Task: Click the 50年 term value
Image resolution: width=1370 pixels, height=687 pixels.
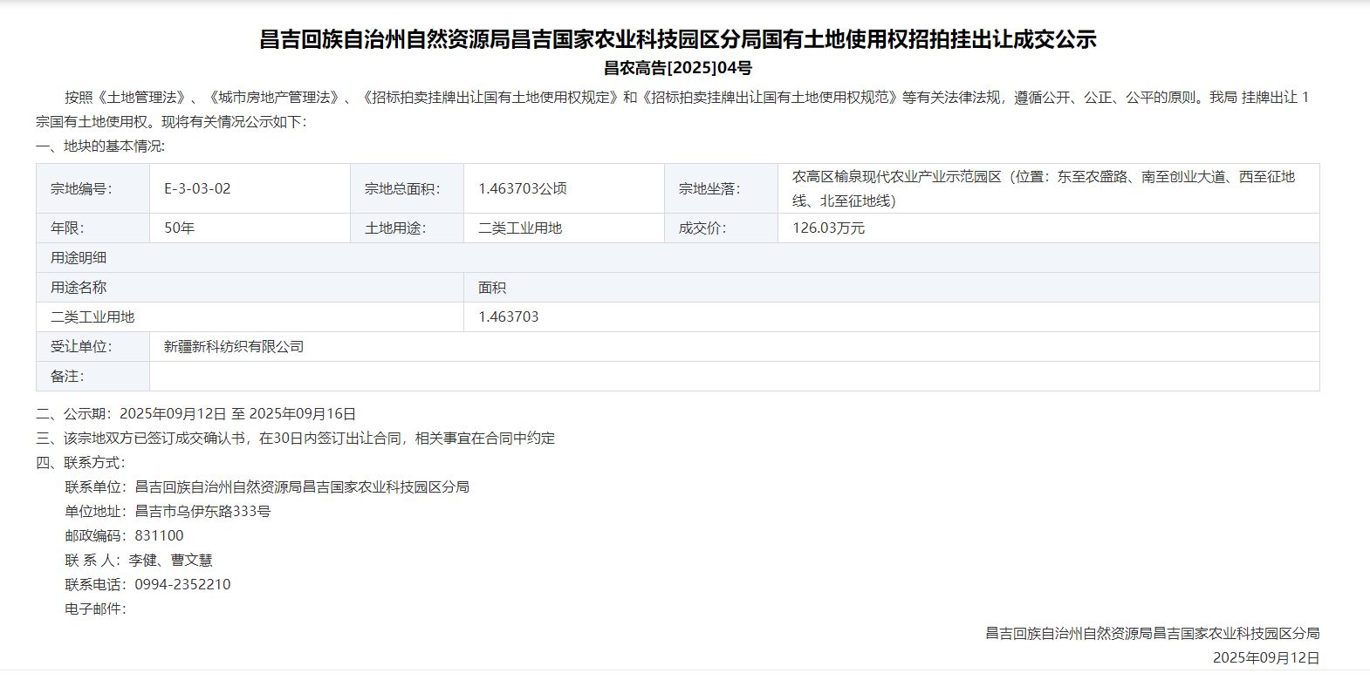Action: click(179, 228)
